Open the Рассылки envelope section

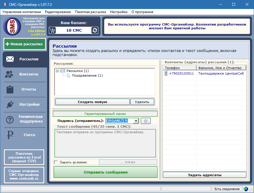24,59
